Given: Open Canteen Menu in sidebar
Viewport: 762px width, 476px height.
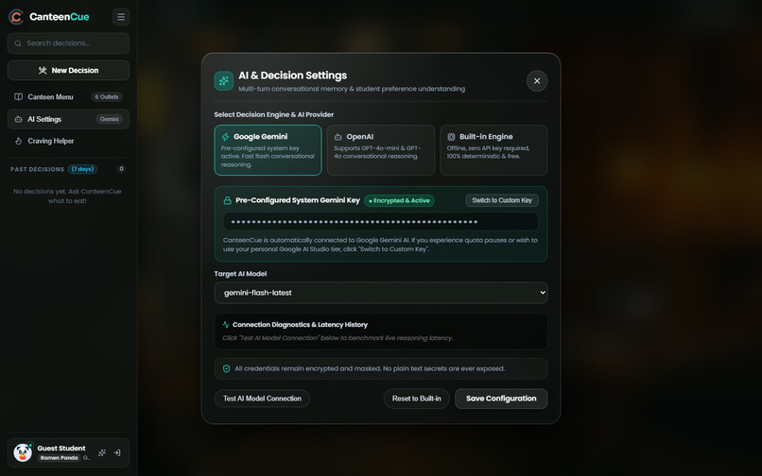Looking at the screenshot, I should click(x=68, y=96).
